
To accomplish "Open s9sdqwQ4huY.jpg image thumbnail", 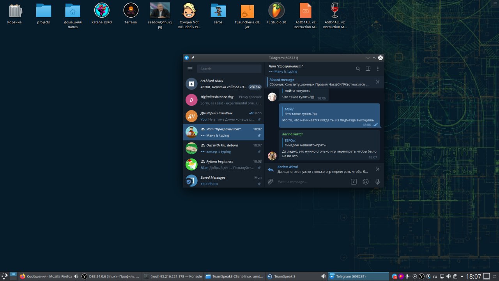I will point(160,16).
